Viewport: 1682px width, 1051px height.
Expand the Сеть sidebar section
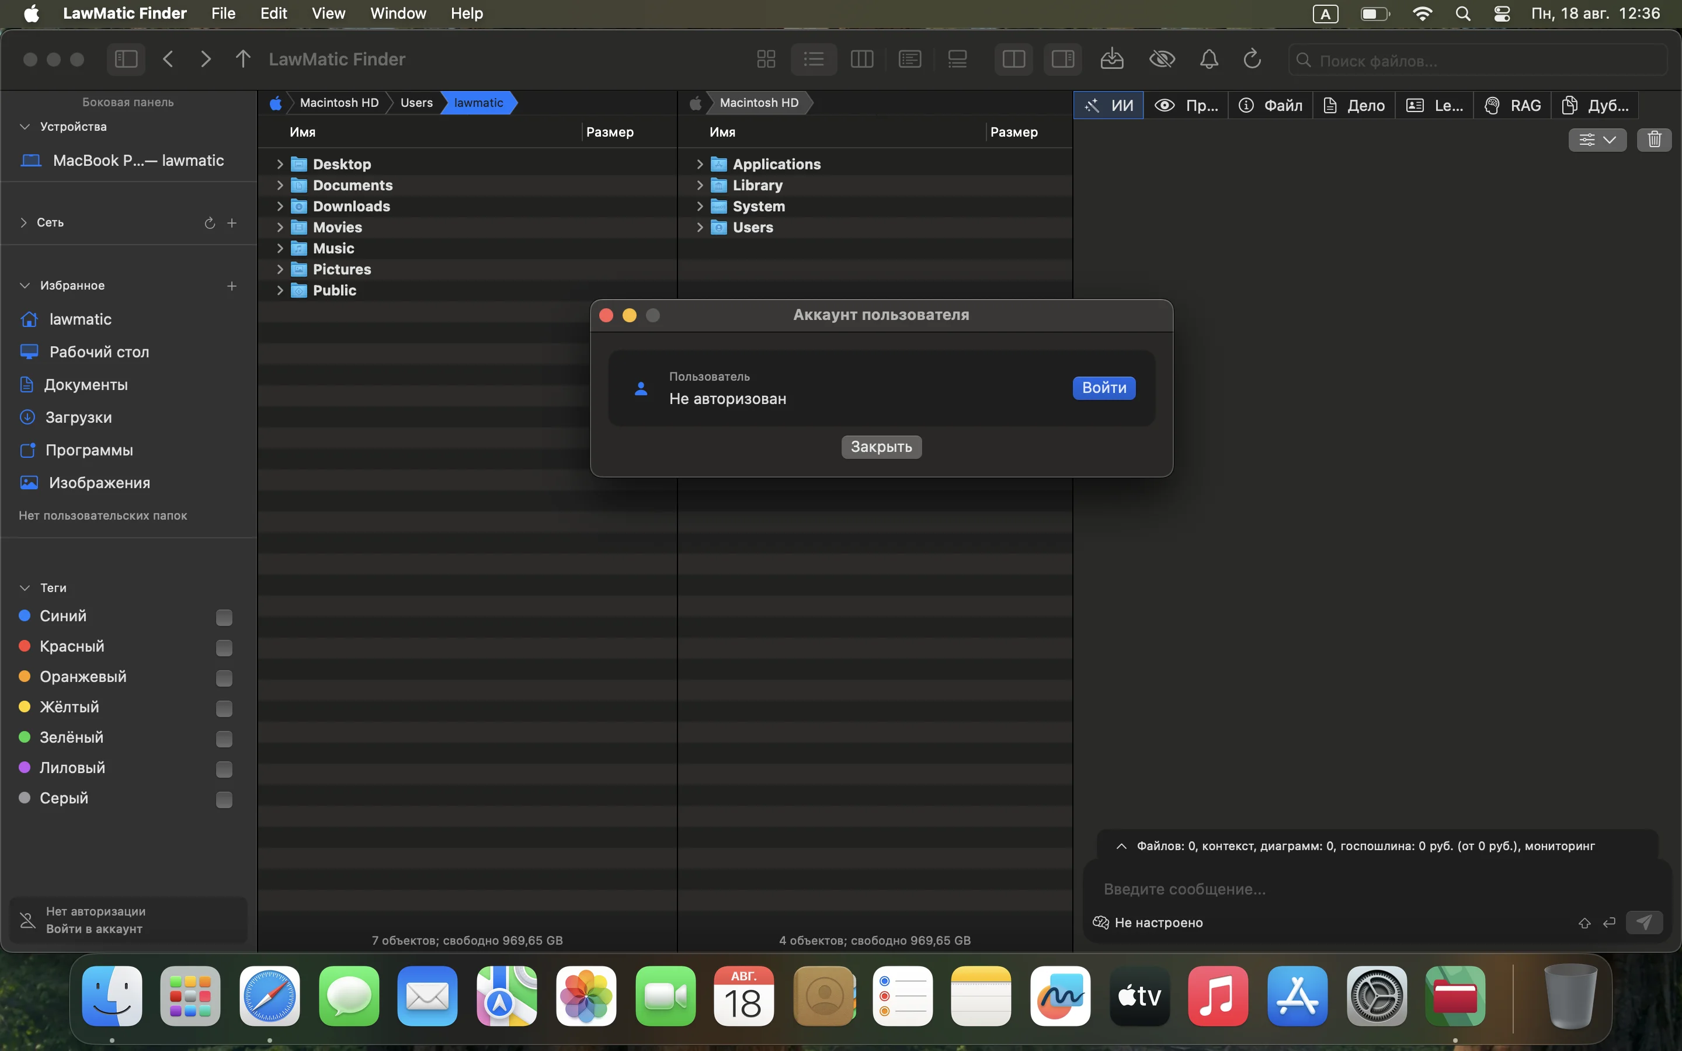[x=23, y=222]
